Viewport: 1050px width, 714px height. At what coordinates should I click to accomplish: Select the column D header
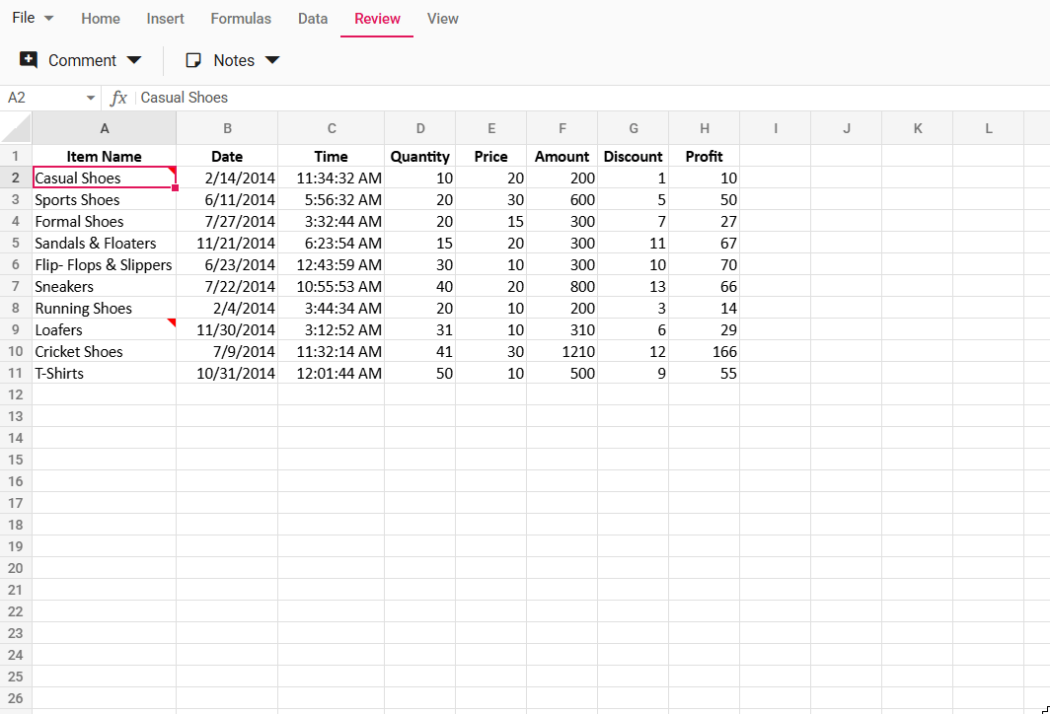(x=419, y=128)
